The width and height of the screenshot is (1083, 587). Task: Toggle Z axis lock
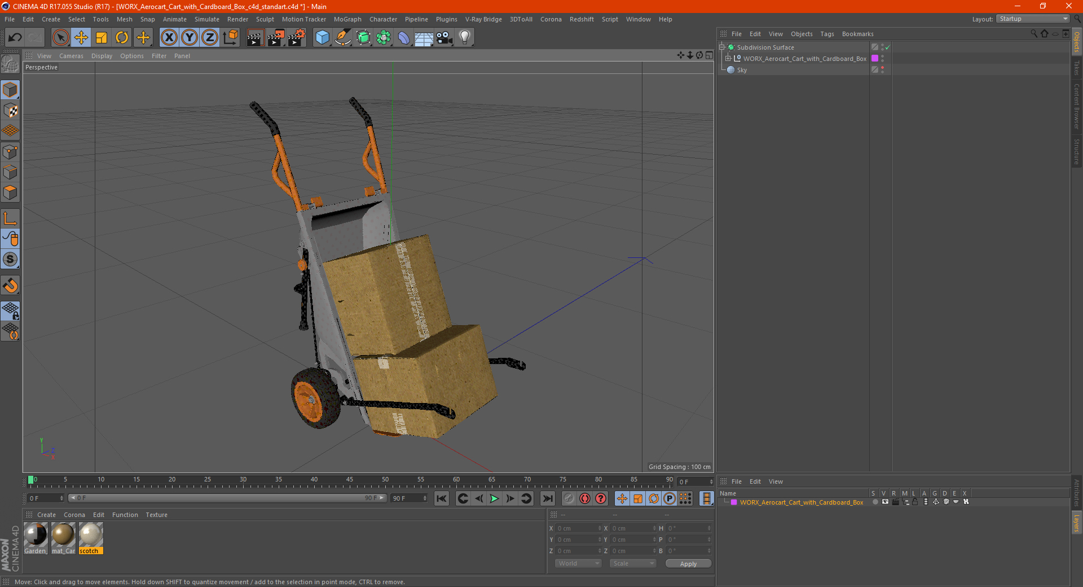click(x=210, y=38)
